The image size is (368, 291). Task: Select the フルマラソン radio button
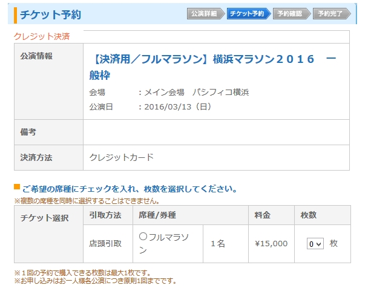coord(143,236)
